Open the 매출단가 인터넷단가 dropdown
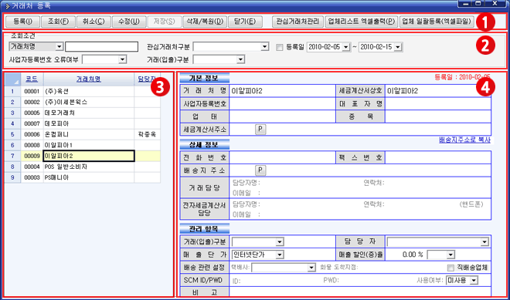 click(280, 254)
